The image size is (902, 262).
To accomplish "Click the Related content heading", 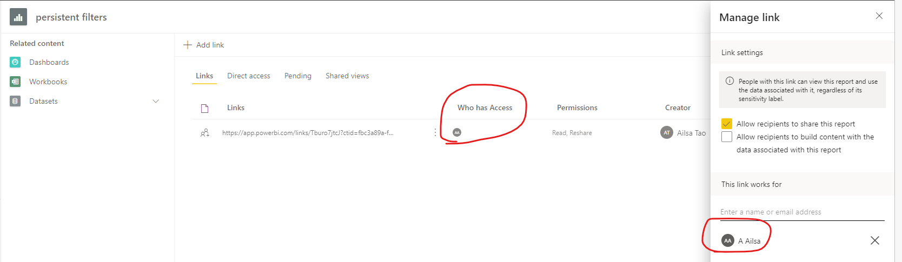I will click(37, 43).
